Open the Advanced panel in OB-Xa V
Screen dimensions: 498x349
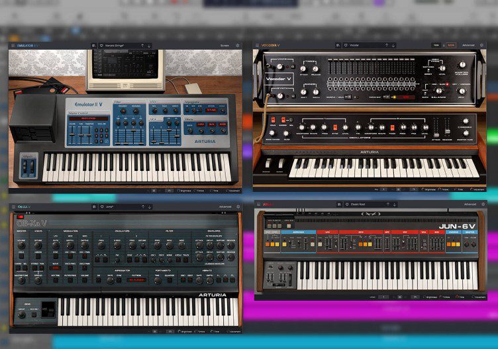tap(225, 207)
